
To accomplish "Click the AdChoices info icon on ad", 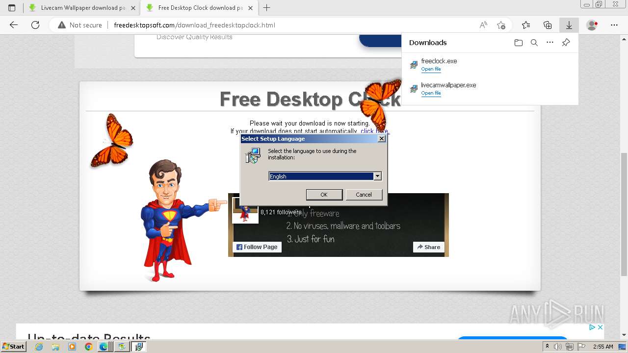I will [592, 327].
